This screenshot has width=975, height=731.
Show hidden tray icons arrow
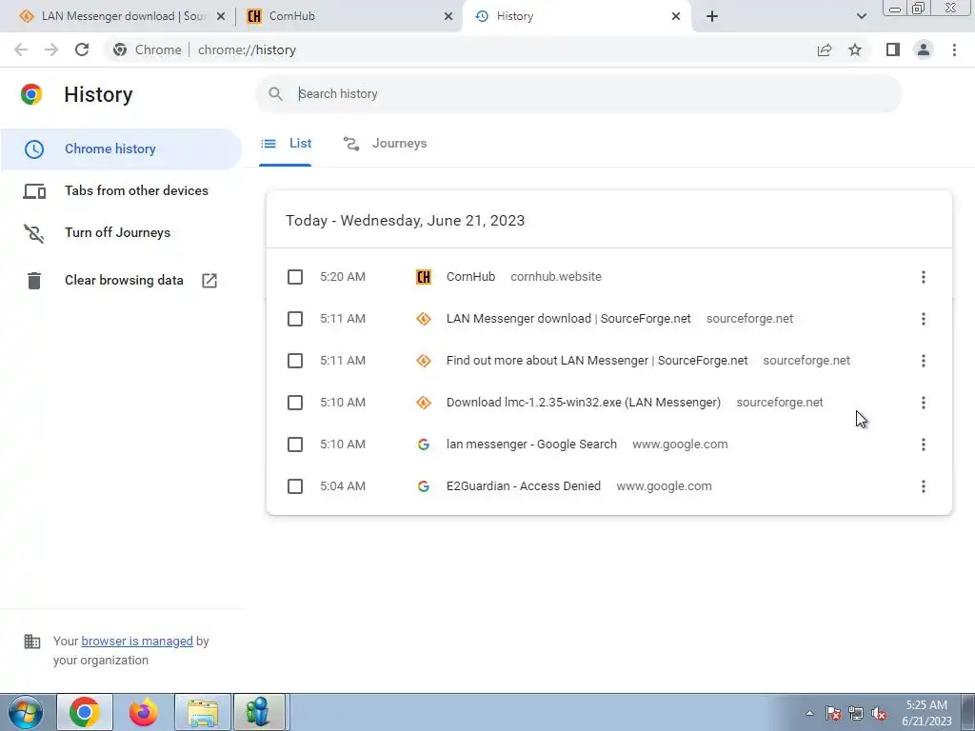(809, 713)
